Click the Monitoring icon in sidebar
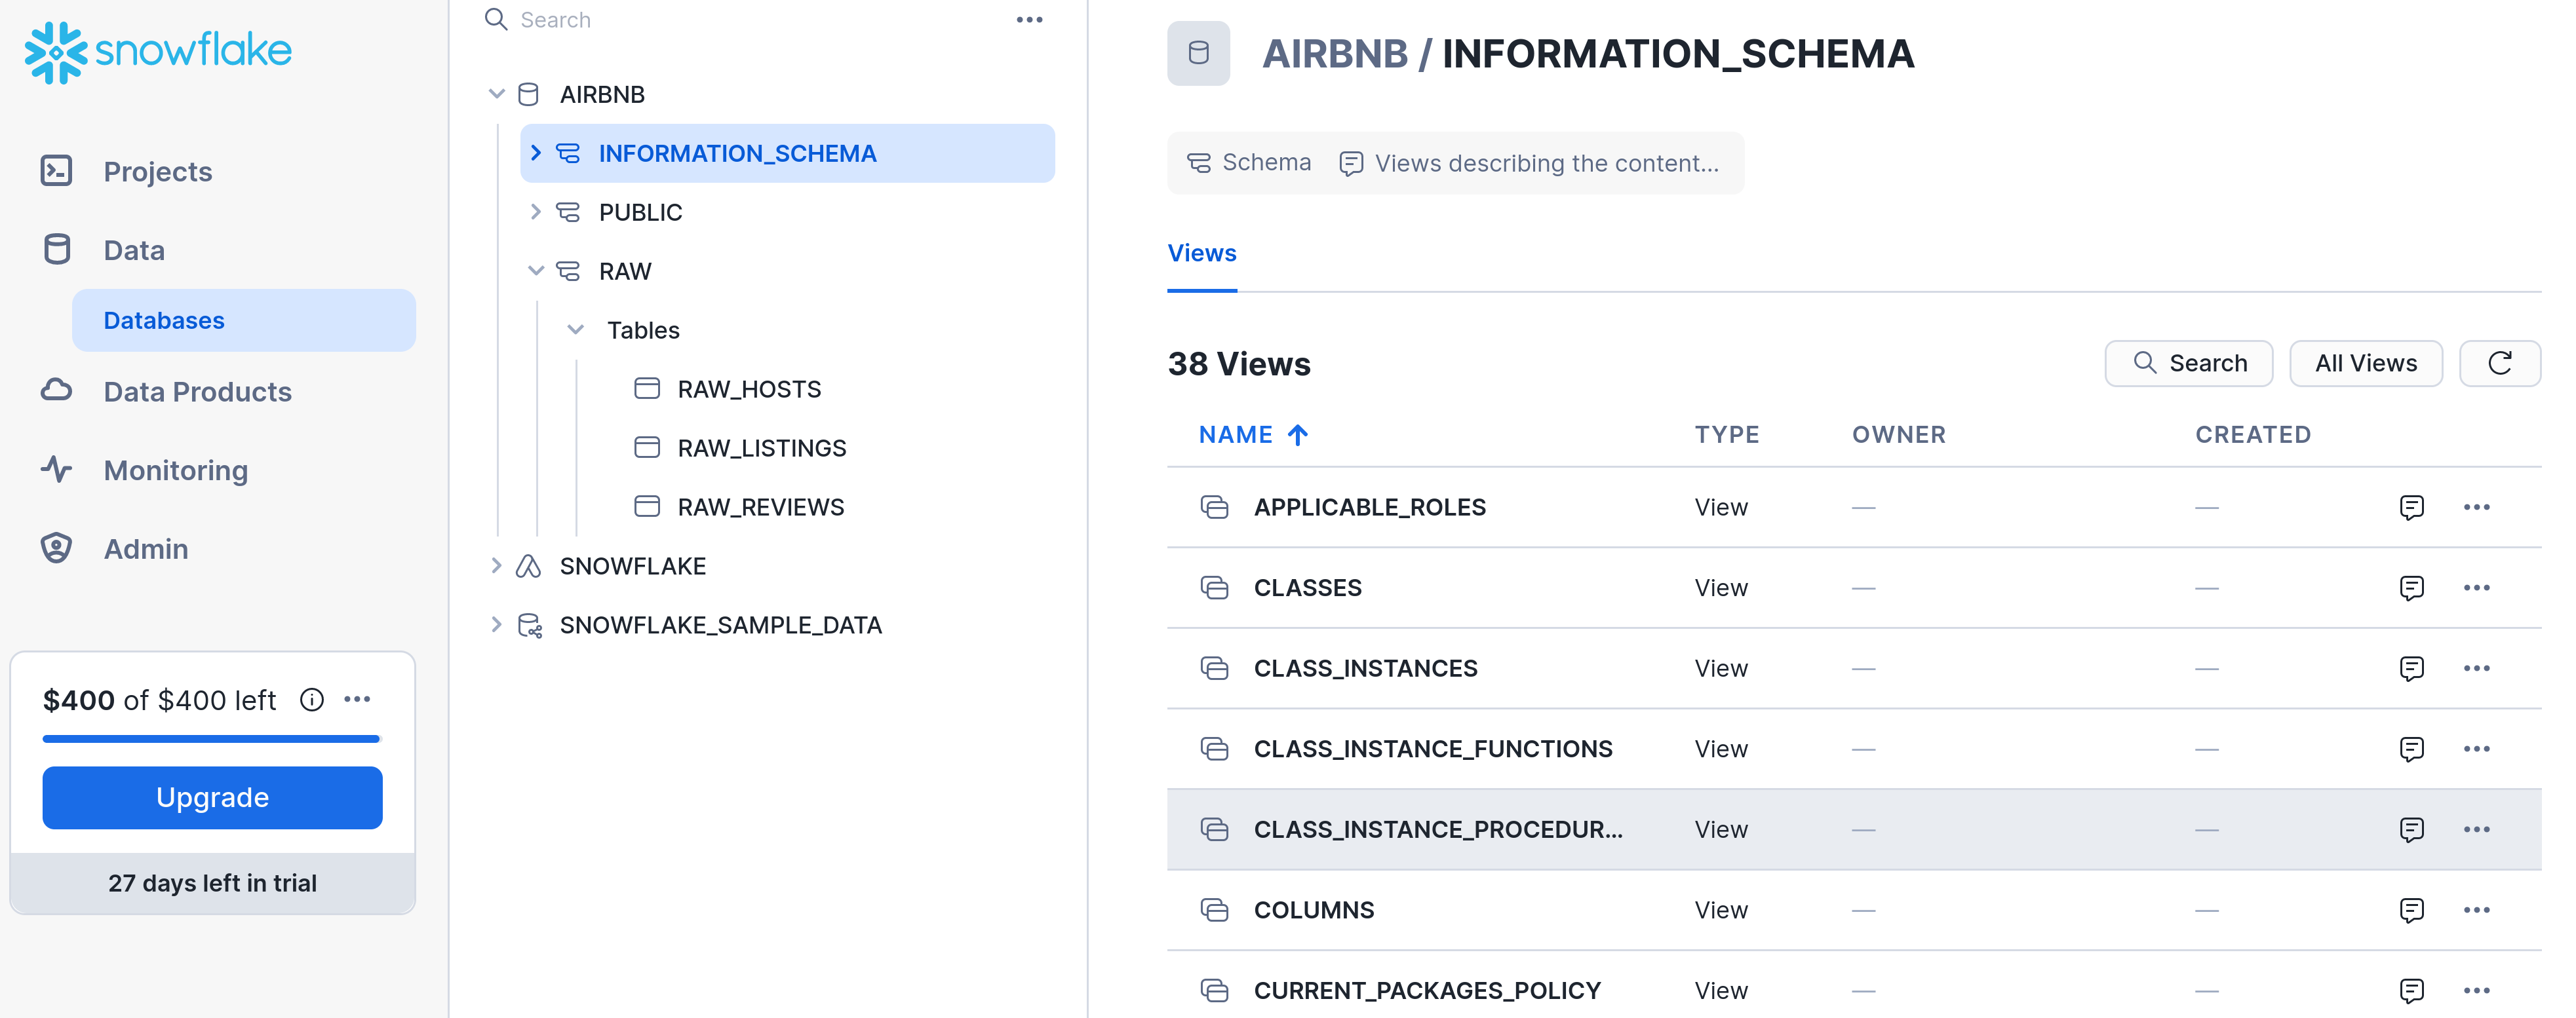Screen dimensions: 2576x1018 (x=57, y=470)
